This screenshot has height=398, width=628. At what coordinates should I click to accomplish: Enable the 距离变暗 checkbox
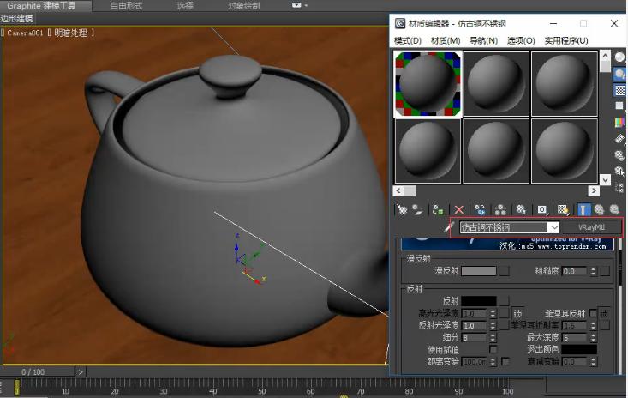(505, 361)
